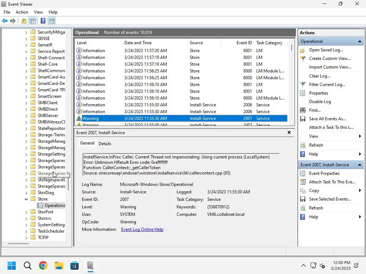The height and width of the screenshot is (274, 366).
Task: Click the blue Help toolbar icon
Action: click(x=43, y=21)
